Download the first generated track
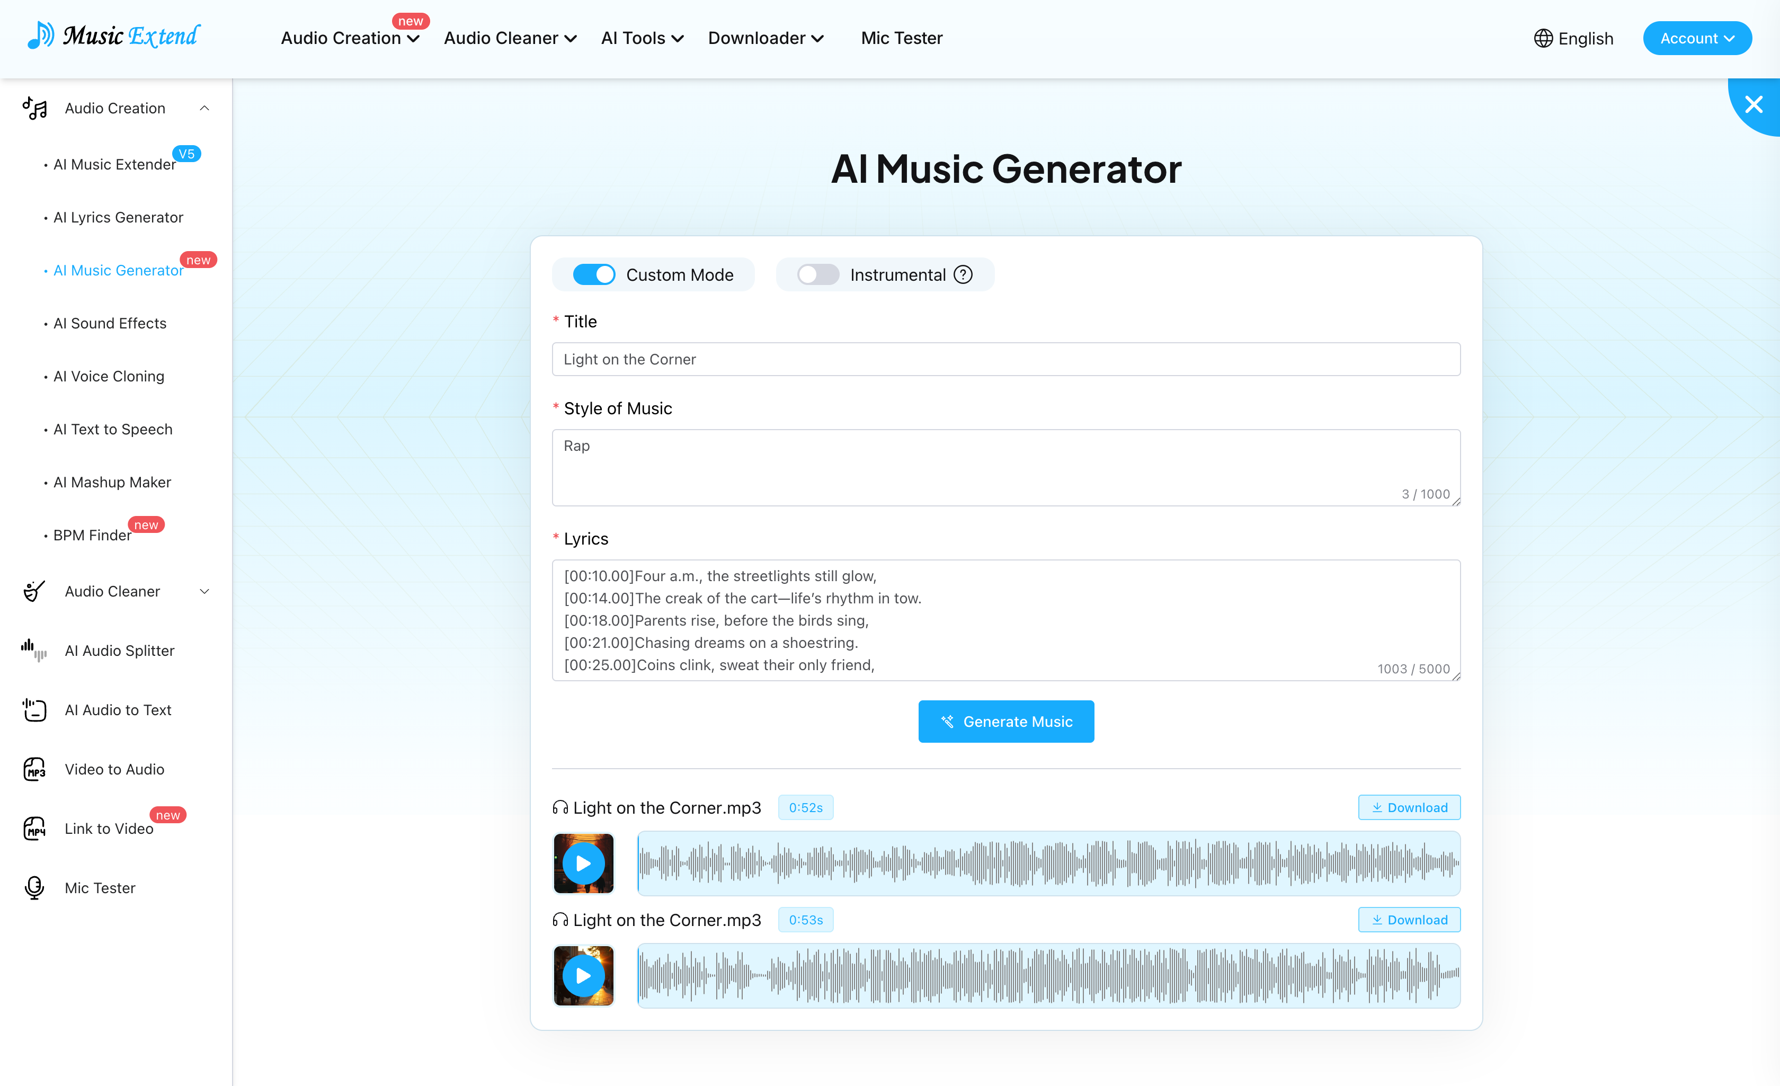Image resolution: width=1780 pixels, height=1086 pixels. pyautogui.click(x=1409, y=807)
